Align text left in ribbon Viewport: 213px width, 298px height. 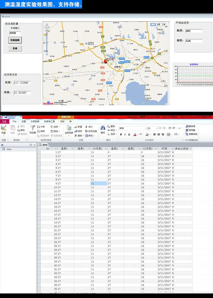(x=154, y=134)
